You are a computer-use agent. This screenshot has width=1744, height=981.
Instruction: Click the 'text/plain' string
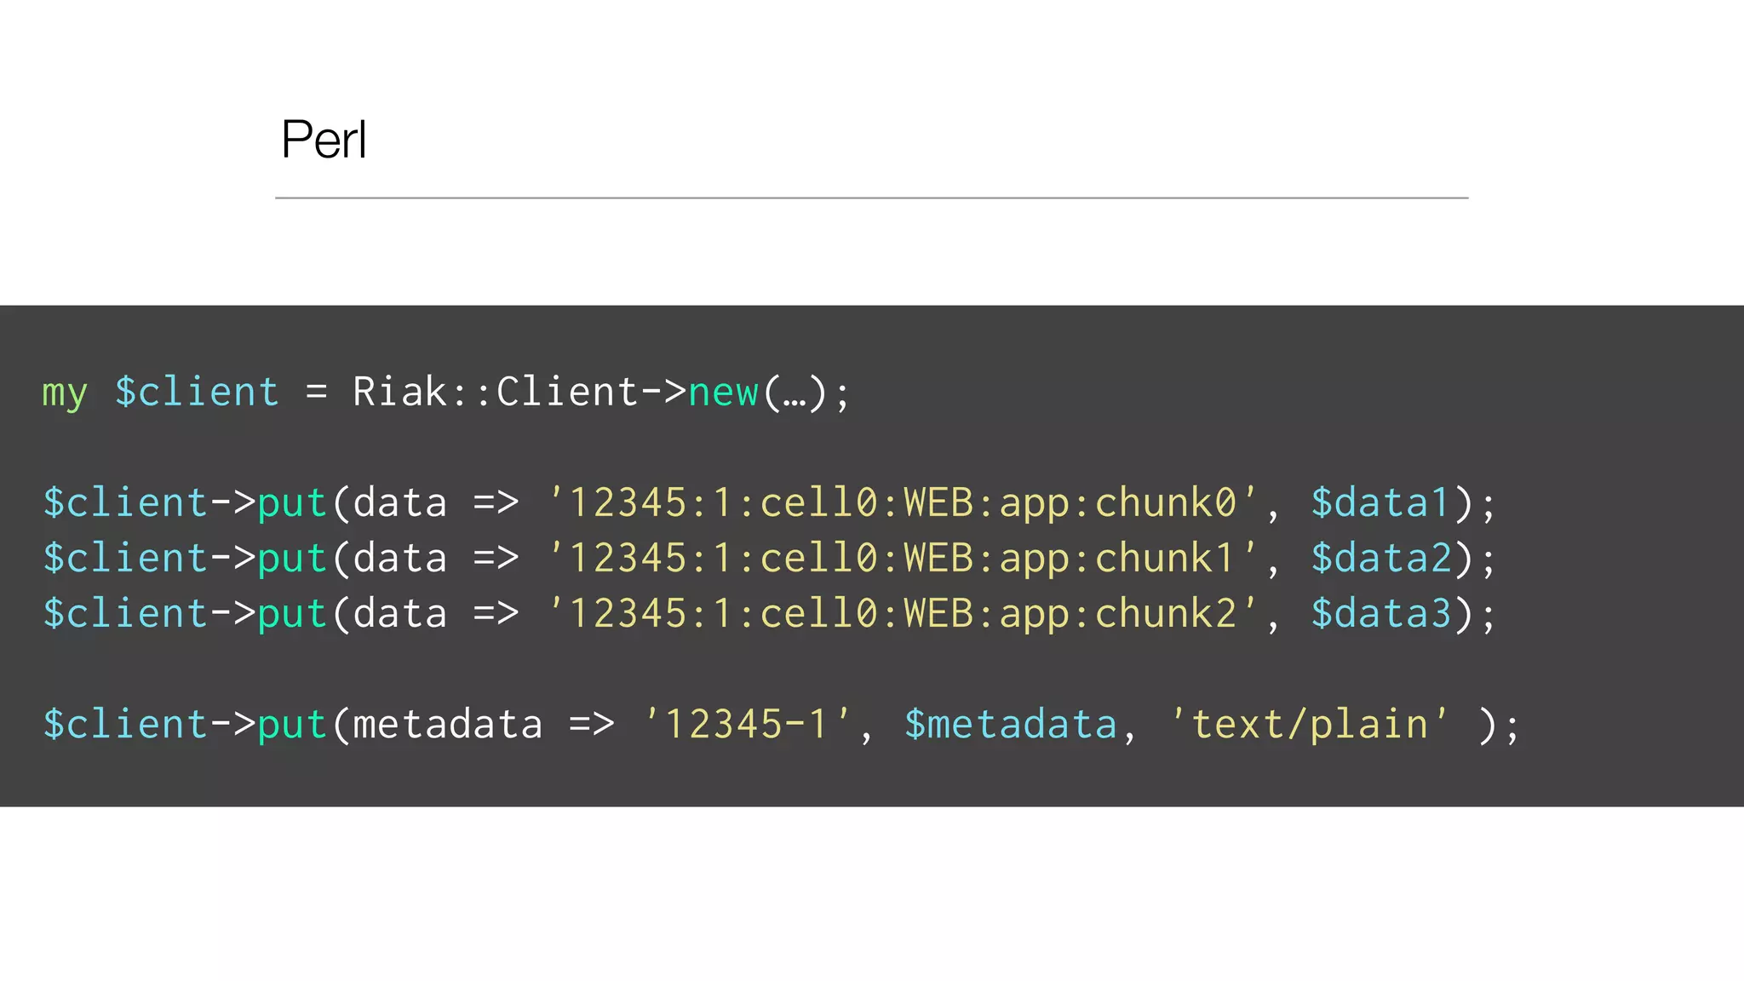1310,725
